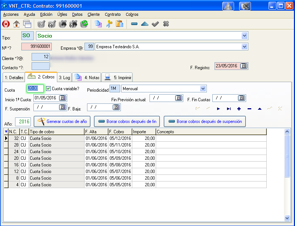Open F. Baja calendar picker

(116, 107)
